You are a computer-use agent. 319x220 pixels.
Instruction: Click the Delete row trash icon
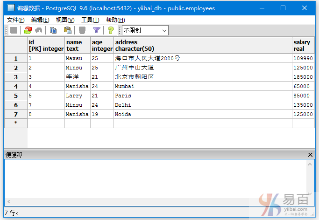click(x=82, y=30)
